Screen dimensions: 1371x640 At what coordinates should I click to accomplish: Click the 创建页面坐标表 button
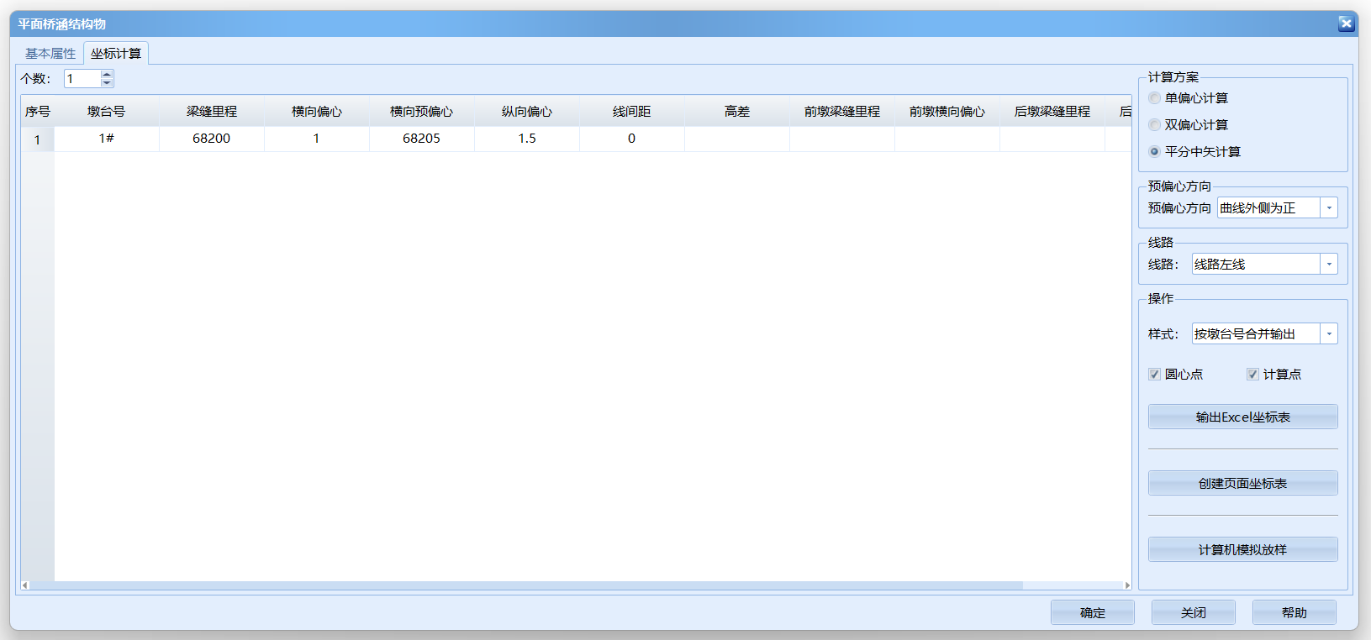pos(1242,484)
